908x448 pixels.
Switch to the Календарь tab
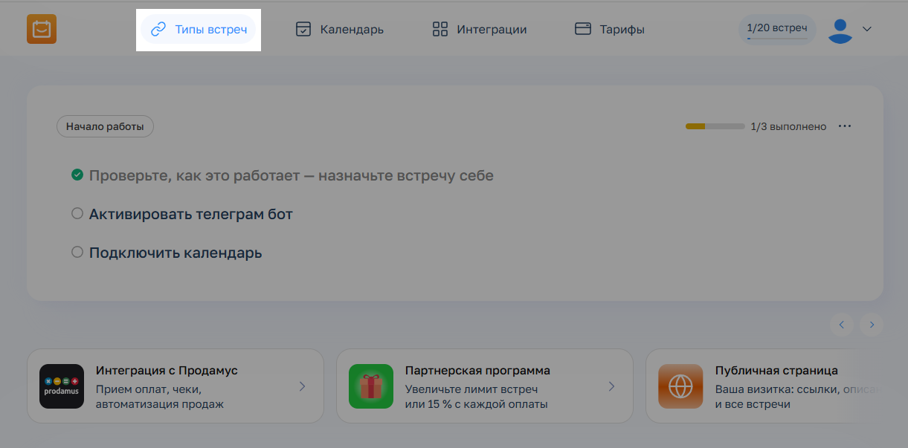tap(340, 30)
